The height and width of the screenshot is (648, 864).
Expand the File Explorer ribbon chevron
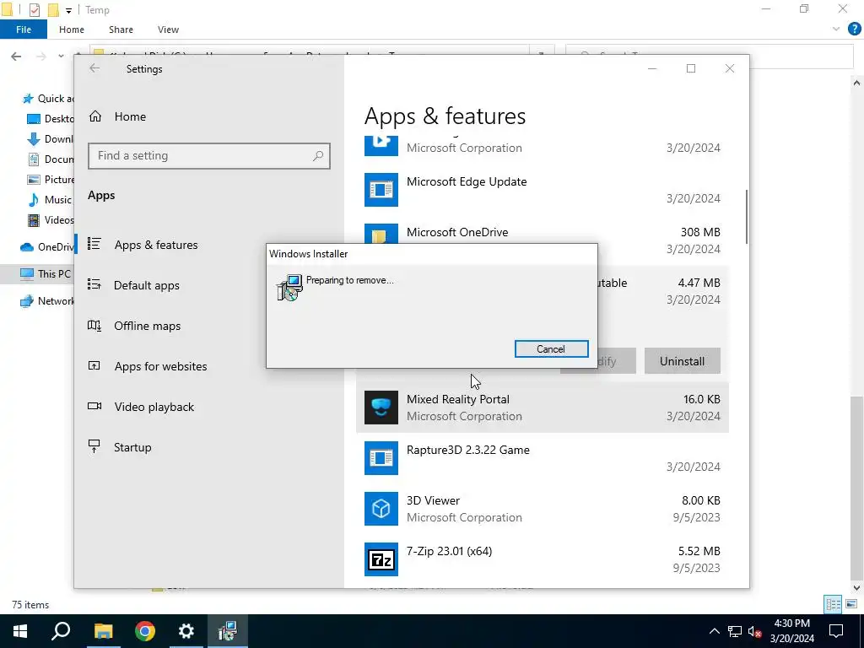(x=836, y=30)
